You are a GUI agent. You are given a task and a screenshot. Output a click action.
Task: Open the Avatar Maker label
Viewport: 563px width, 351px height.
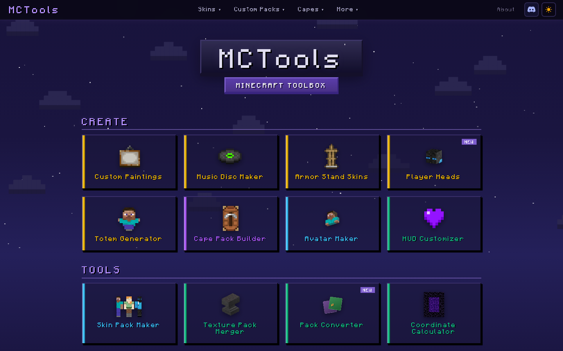(331, 239)
